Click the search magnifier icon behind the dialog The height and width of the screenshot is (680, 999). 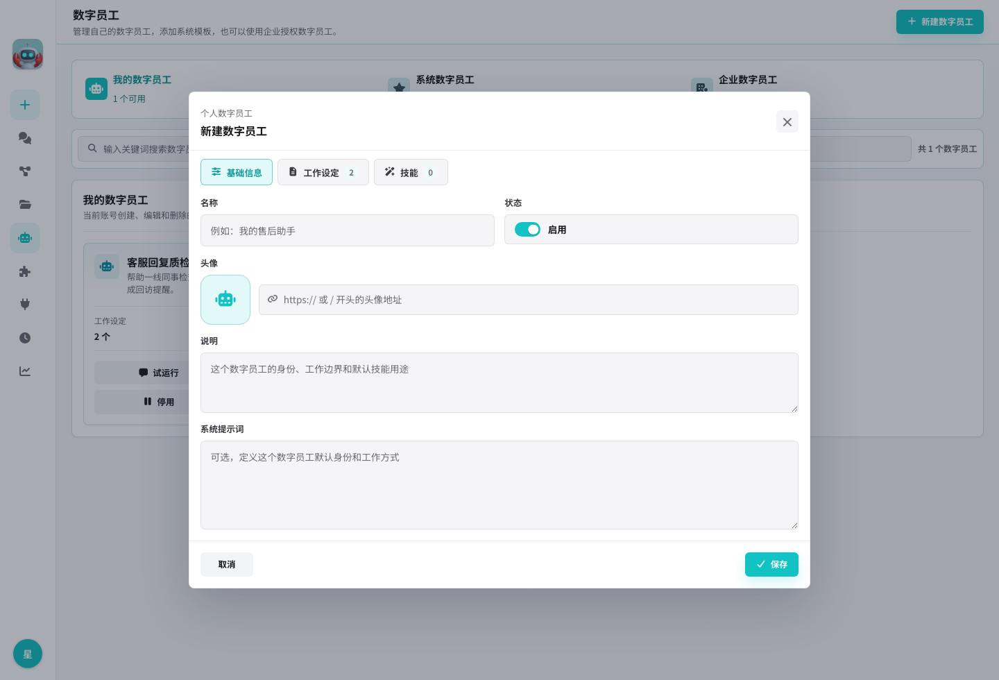point(92,148)
